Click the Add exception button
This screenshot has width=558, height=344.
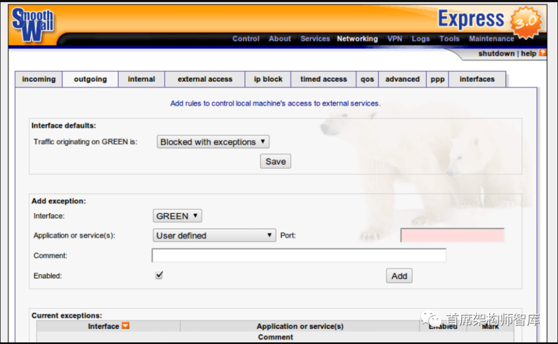(400, 275)
